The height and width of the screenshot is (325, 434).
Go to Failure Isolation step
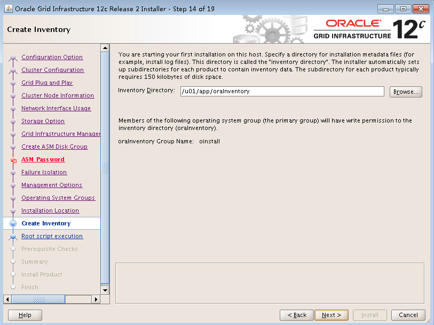[x=44, y=172]
